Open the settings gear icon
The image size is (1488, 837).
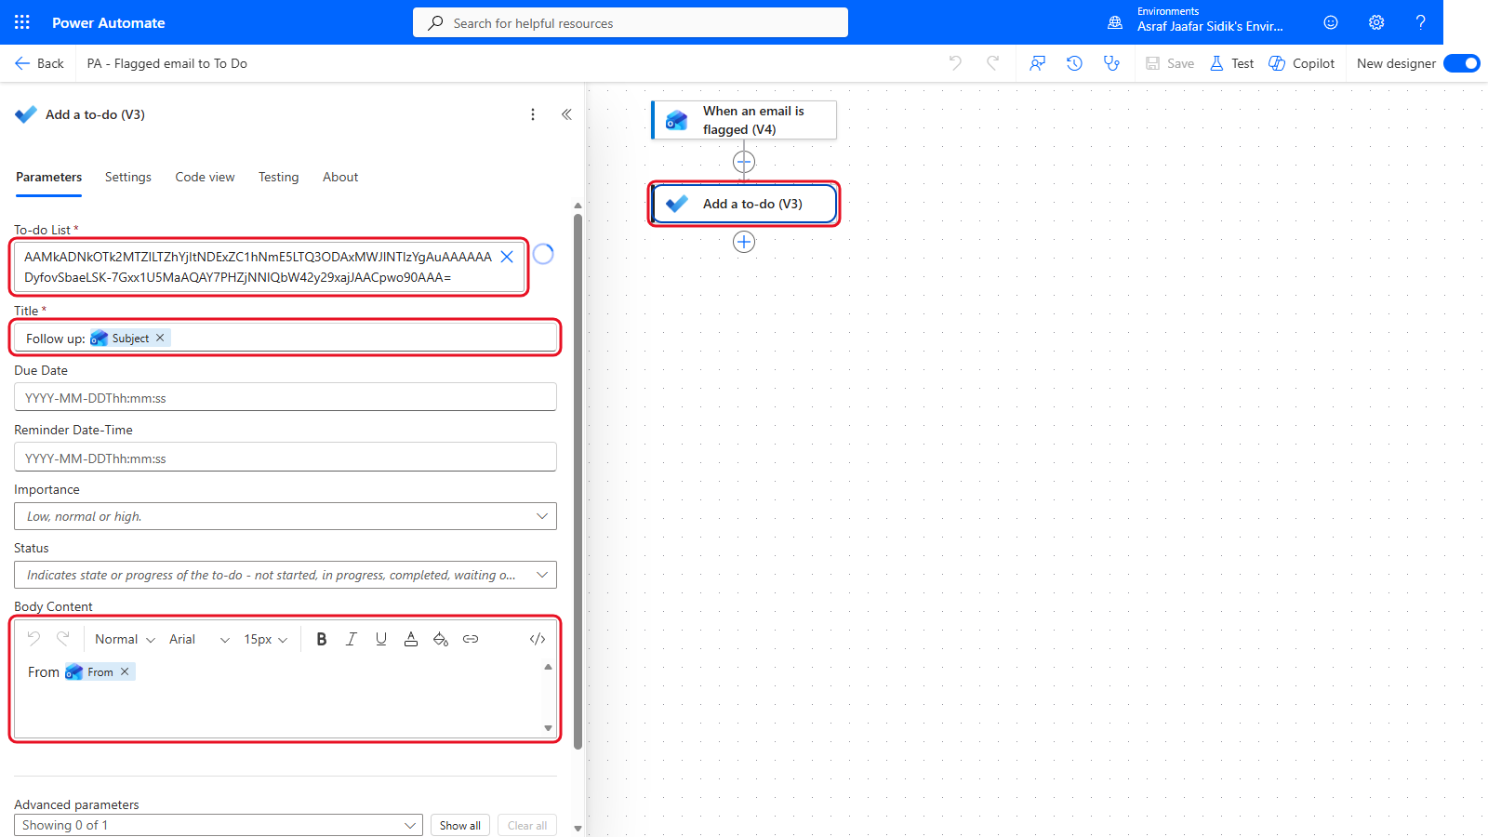[x=1376, y=22]
